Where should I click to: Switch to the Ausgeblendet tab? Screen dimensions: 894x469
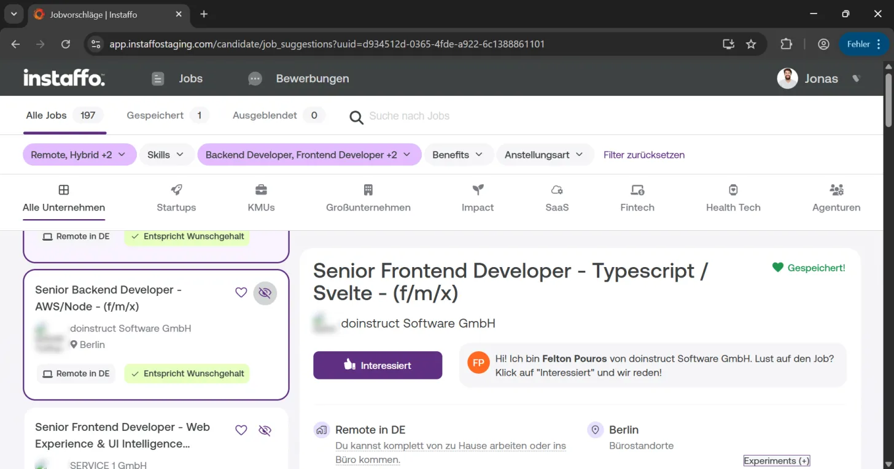[279, 115]
